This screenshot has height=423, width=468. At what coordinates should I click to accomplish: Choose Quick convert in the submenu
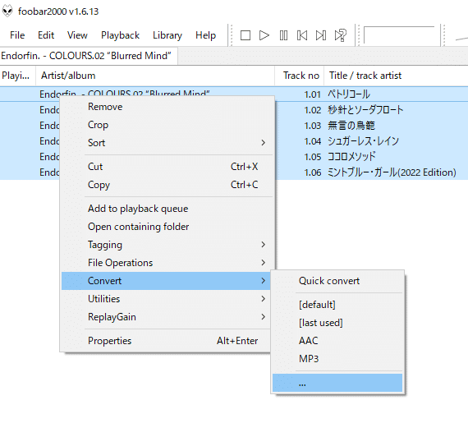(337, 281)
